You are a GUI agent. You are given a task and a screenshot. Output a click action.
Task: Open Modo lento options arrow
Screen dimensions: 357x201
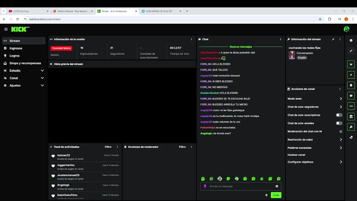coord(341,99)
